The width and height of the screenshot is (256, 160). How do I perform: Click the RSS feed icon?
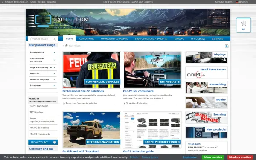pyautogui.click(x=227, y=46)
